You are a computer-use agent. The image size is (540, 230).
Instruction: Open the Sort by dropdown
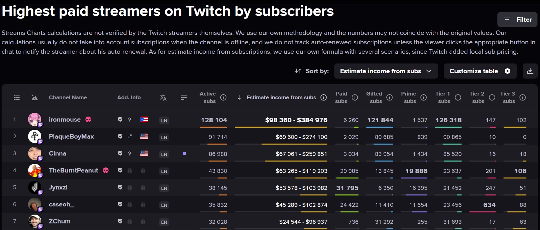pyautogui.click(x=386, y=71)
